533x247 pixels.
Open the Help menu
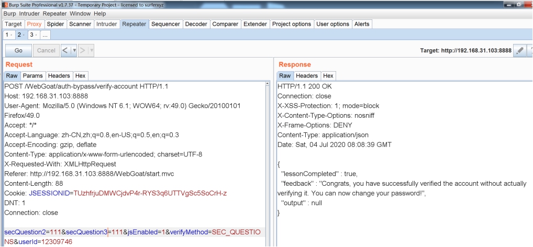(x=99, y=14)
